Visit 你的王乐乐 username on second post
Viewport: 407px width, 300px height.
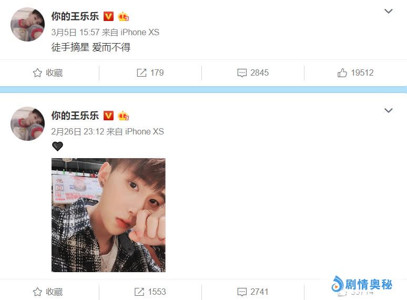pyautogui.click(x=75, y=116)
